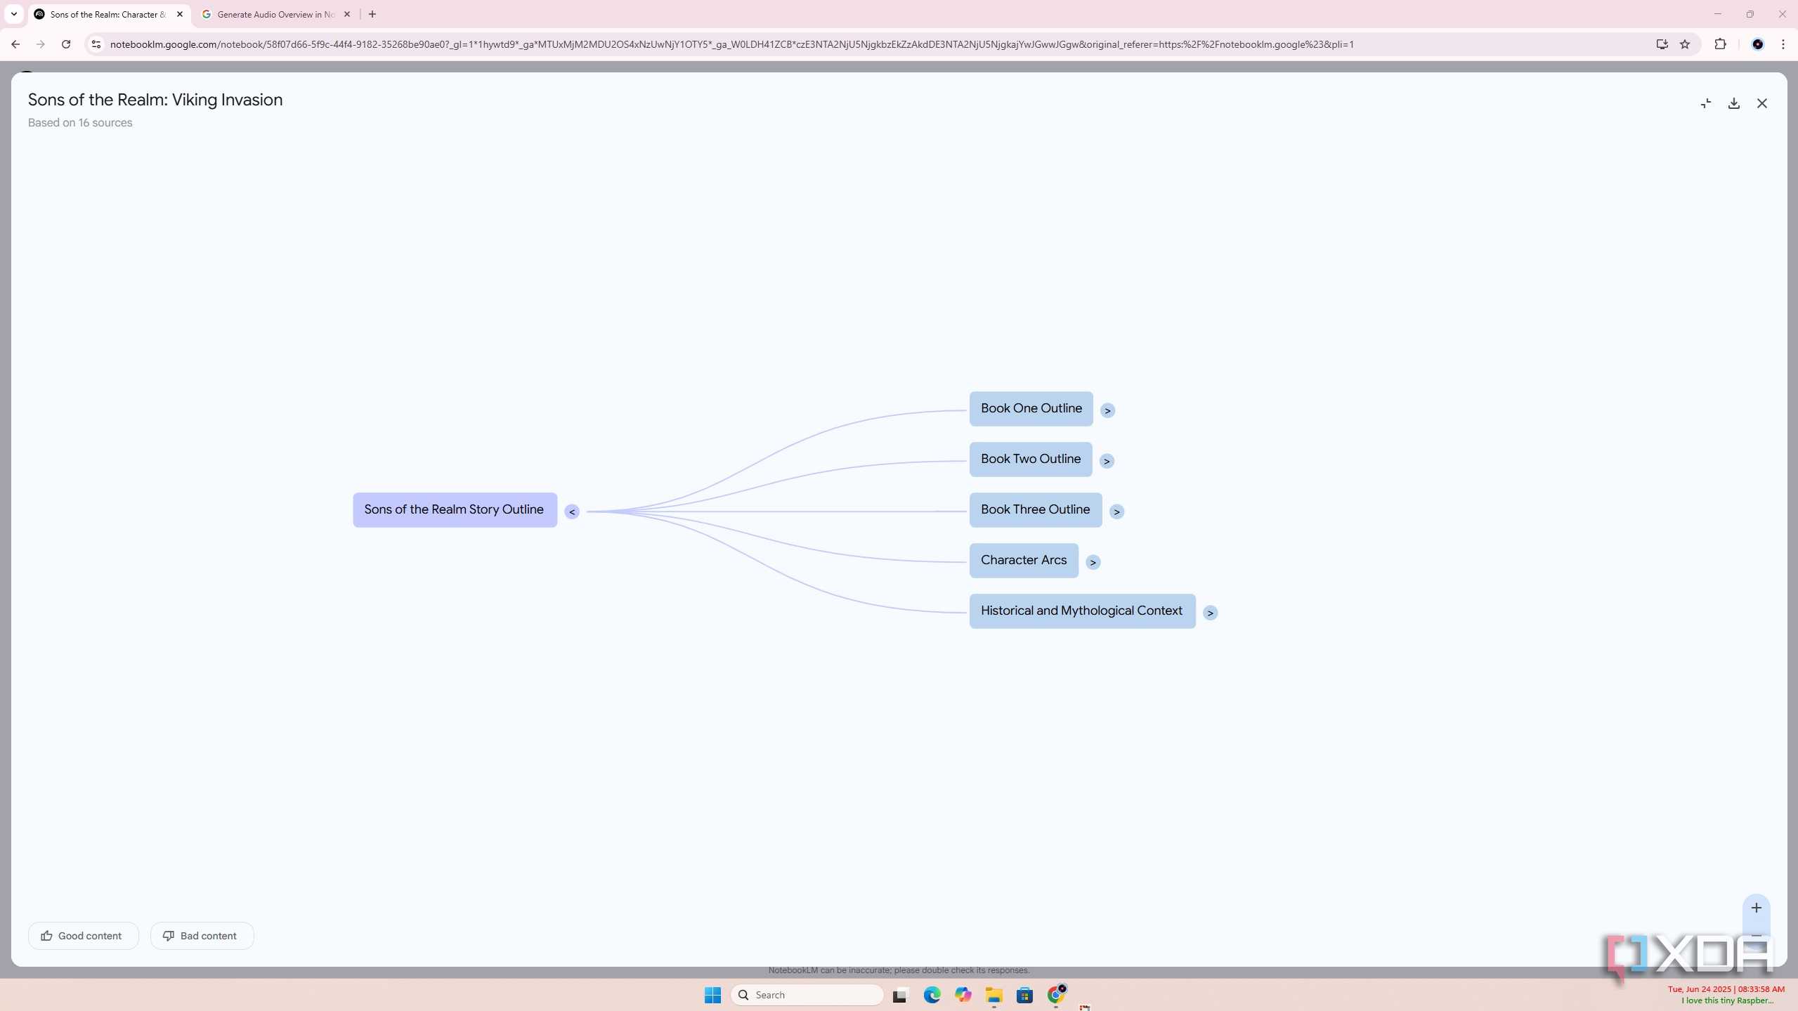Switch to Sons of the Realm browser tab

point(109,14)
